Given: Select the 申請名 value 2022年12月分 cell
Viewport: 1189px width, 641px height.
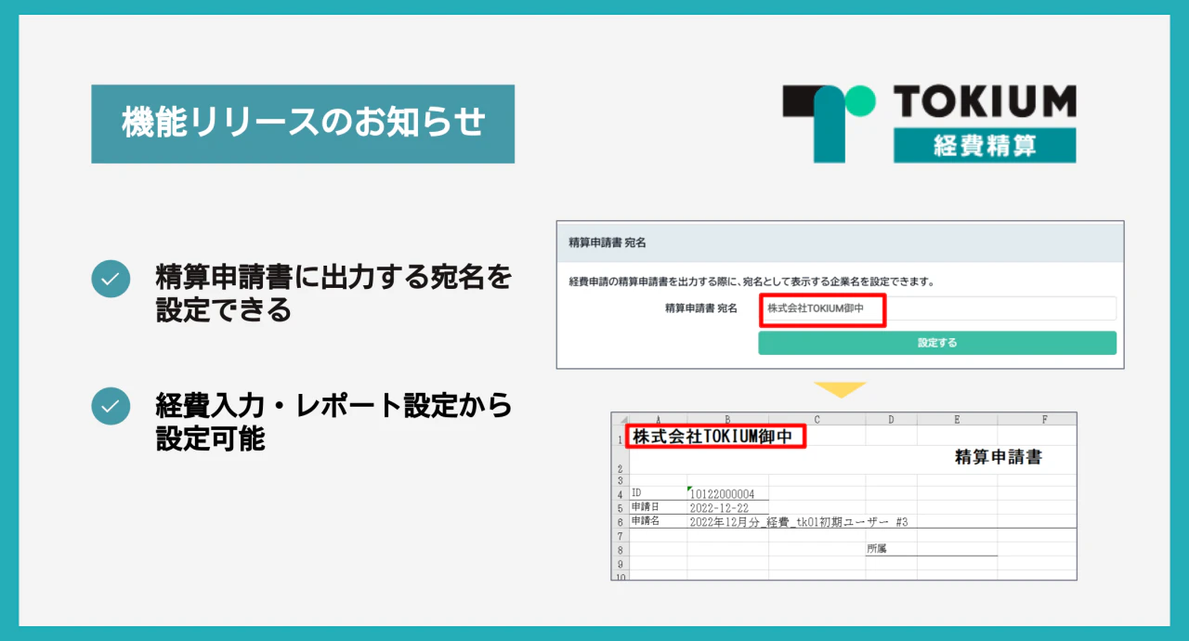Looking at the screenshot, I should pos(799,522).
